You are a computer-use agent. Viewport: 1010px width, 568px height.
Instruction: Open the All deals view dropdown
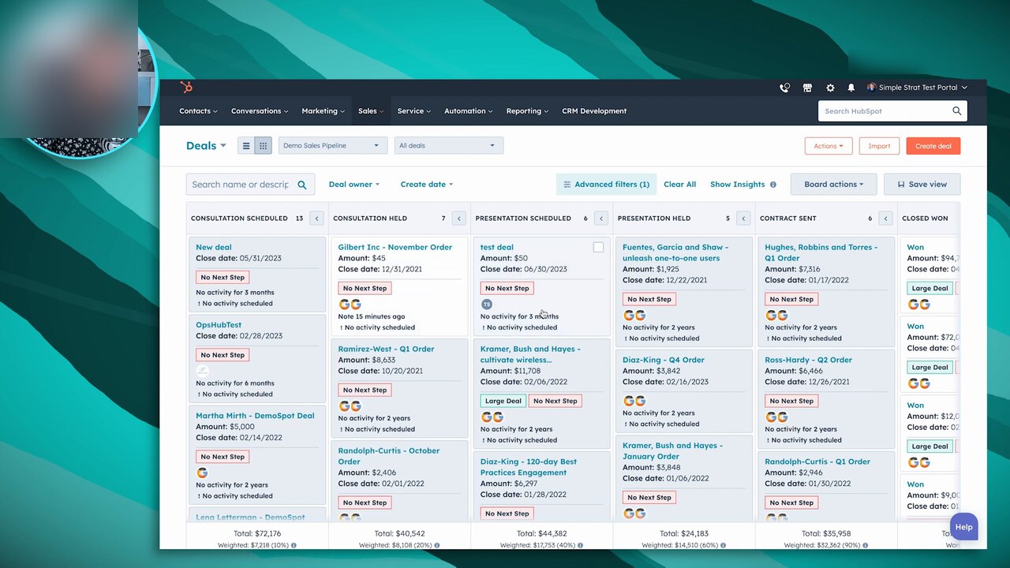[448, 146]
